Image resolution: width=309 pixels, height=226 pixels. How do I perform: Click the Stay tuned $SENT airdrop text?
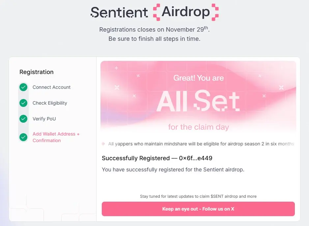click(x=198, y=196)
